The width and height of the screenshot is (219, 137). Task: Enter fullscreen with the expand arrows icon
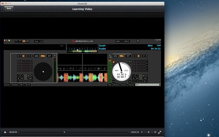(x=160, y=132)
